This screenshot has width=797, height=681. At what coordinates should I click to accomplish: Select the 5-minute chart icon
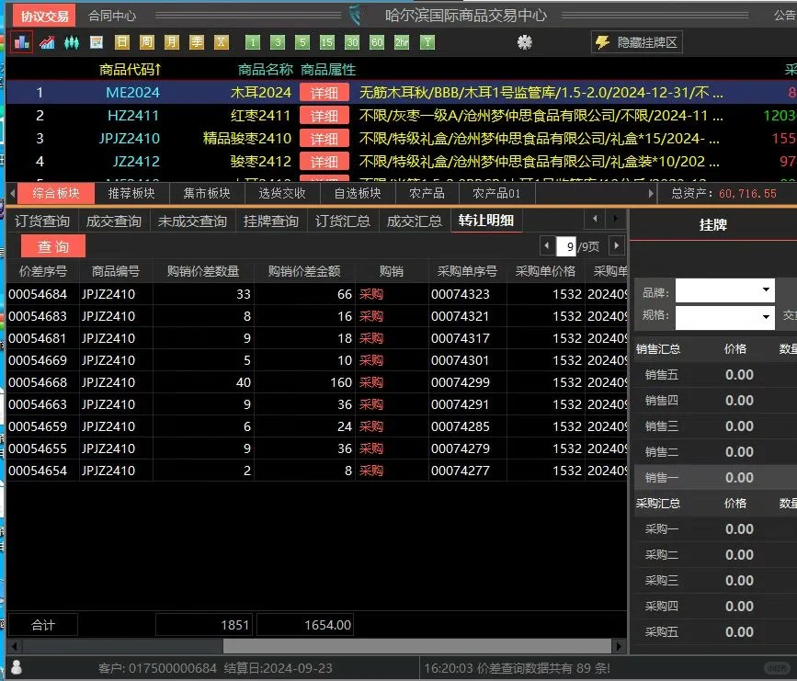coord(302,42)
